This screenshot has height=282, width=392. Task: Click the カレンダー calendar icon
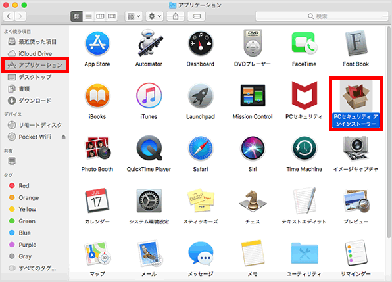[x=97, y=200]
